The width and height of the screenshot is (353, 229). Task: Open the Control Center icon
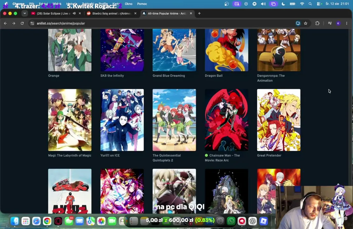[319, 4]
